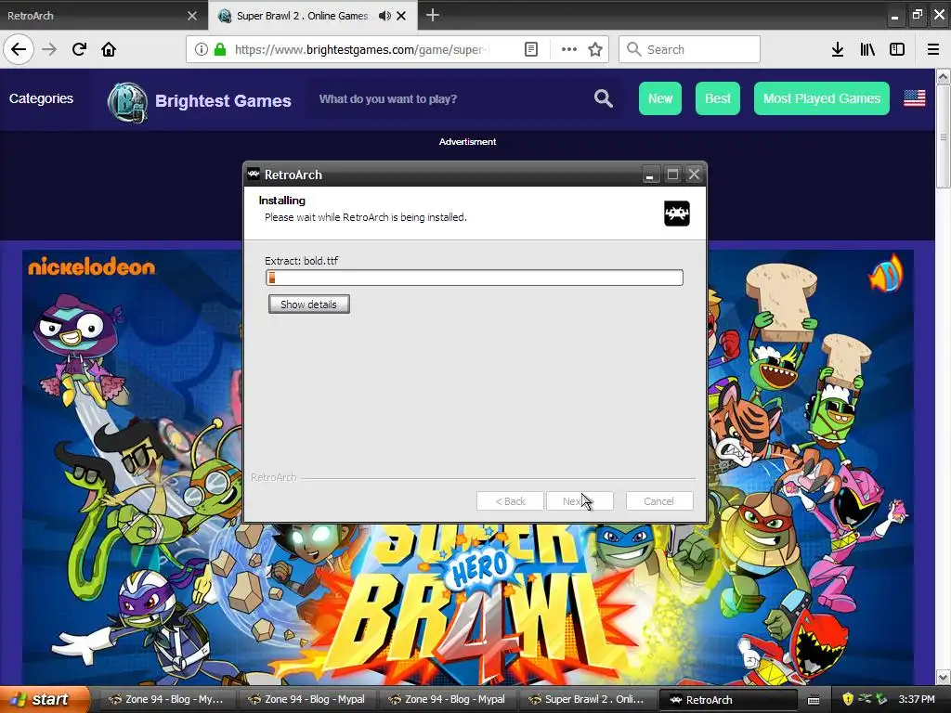This screenshot has width=951, height=713.
Task: Switch to first 'Zone 94 - Blog - My...' taskbar item
Action: [x=165, y=700]
